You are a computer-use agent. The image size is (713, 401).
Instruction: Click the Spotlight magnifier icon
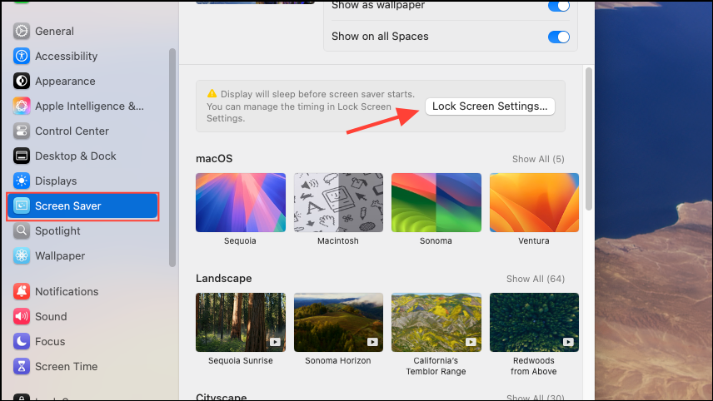pos(22,230)
